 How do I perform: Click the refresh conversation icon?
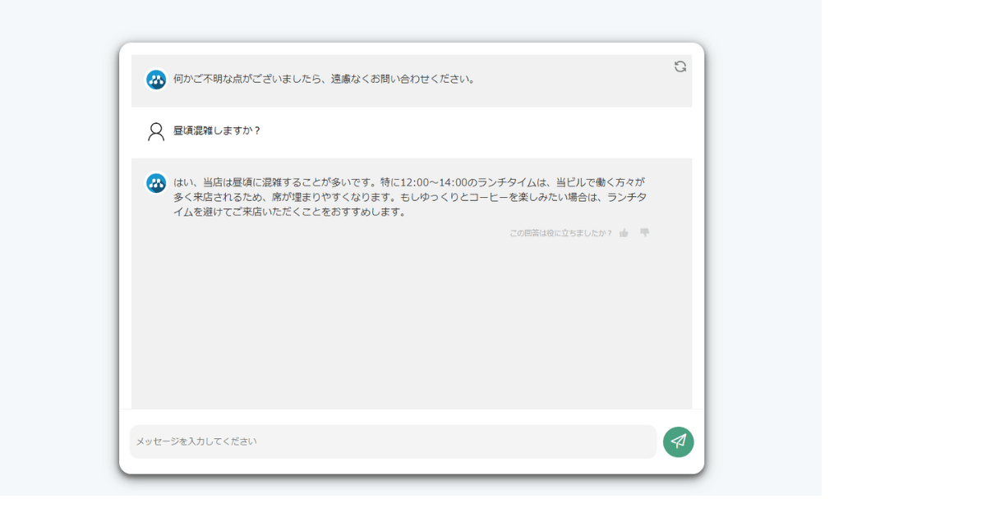pos(680,66)
